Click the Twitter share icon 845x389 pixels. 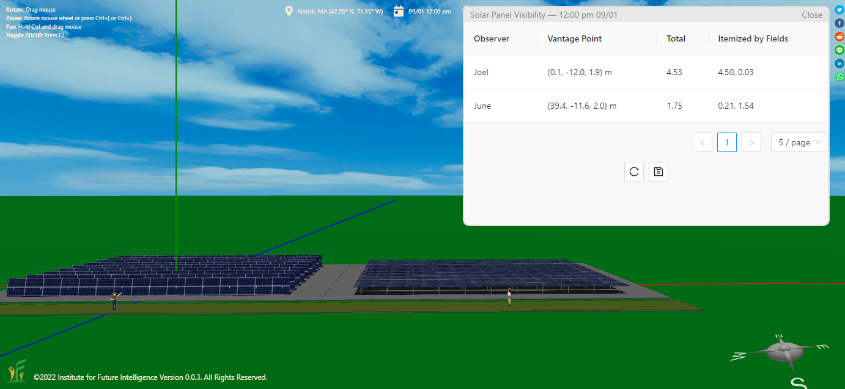pyautogui.click(x=839, y=10)
